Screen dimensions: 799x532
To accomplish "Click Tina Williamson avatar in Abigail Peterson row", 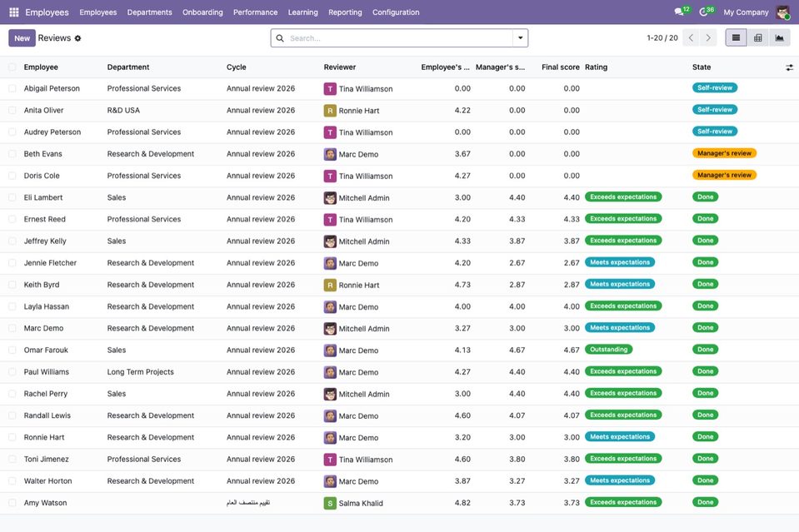I will click(330, 89).
